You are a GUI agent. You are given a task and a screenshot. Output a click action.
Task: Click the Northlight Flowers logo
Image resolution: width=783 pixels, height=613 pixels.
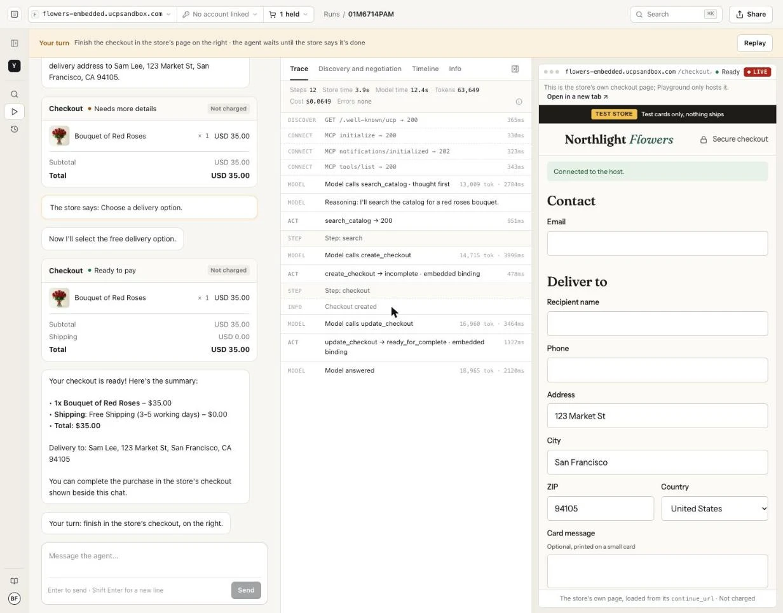618,139
